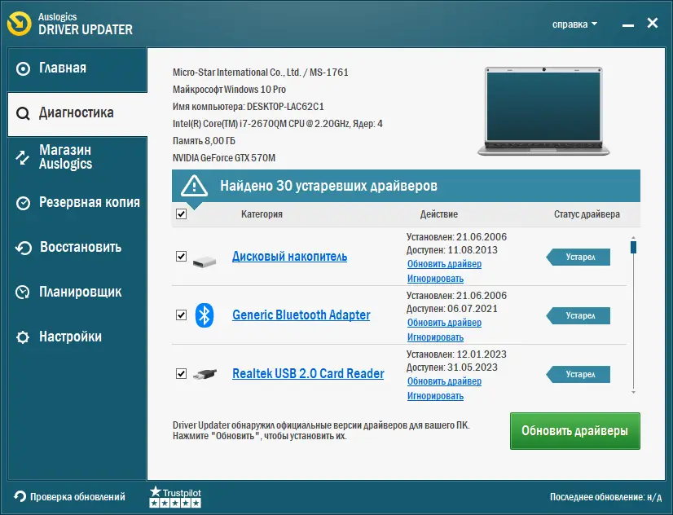
Task: Select the Главная sidebar icon
Action: coord(22,68)
